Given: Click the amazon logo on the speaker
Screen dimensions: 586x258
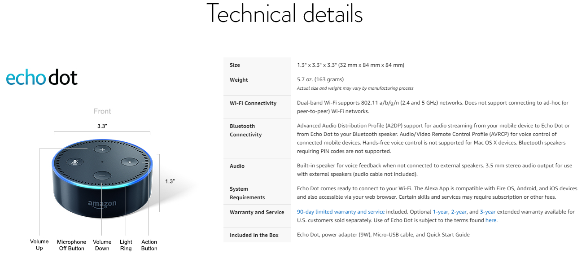Looking at the screenshot, I should (x=102, y=204).
